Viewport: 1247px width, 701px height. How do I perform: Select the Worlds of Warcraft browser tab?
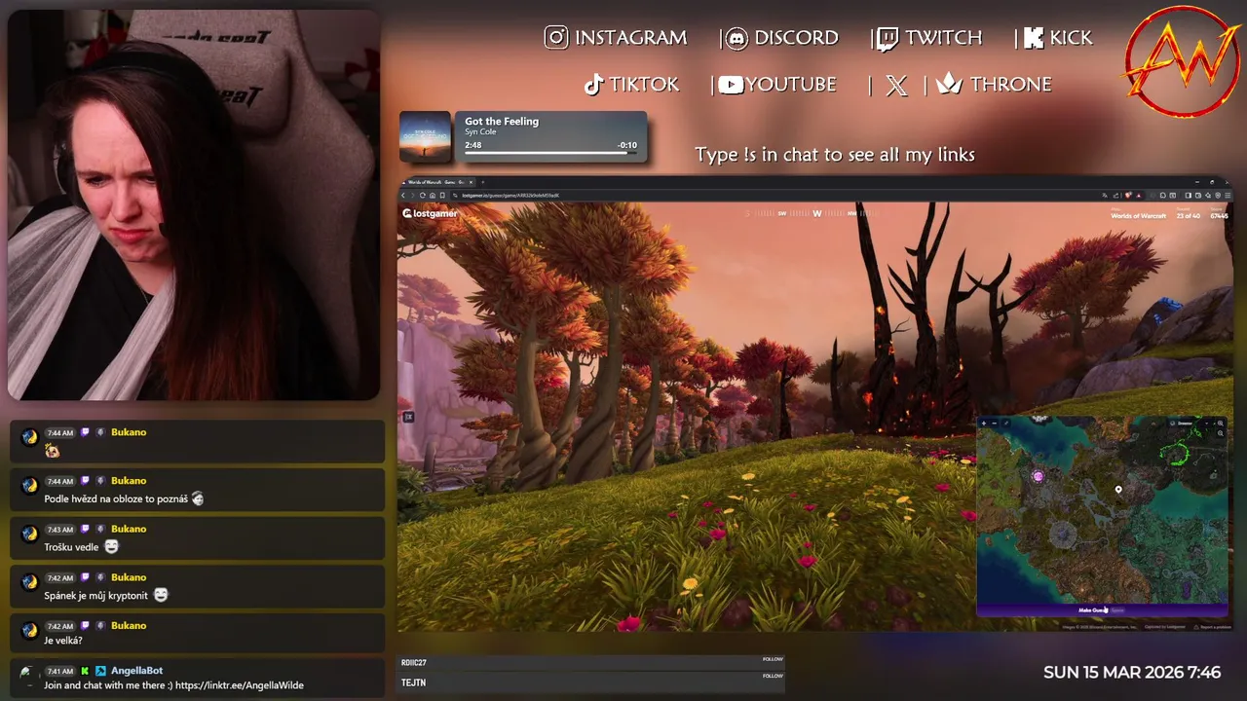436,182
